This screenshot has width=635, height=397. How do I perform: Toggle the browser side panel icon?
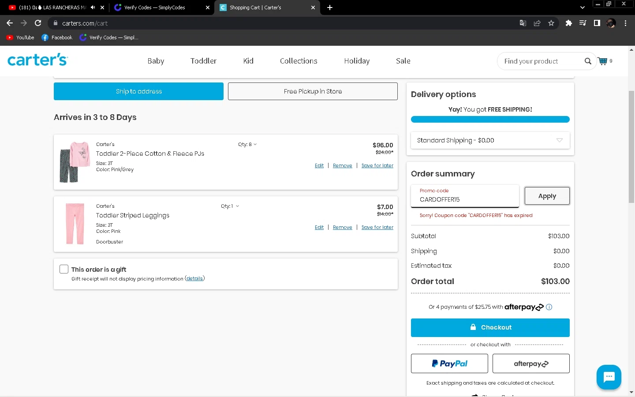(x=597, y=23)
